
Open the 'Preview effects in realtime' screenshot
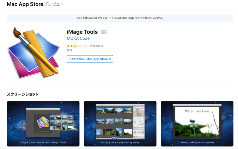tap(197, 124)
